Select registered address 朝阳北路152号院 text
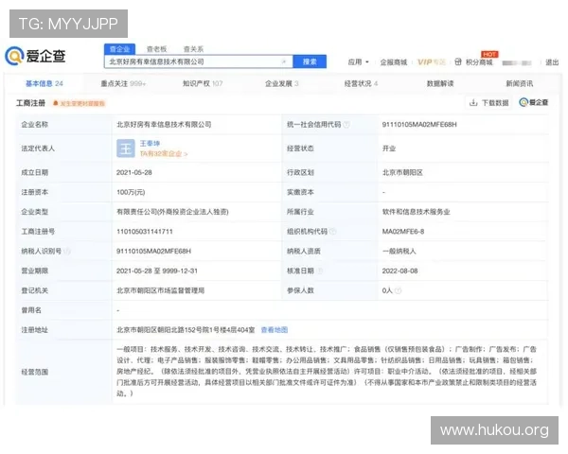 tap(186, 330)
